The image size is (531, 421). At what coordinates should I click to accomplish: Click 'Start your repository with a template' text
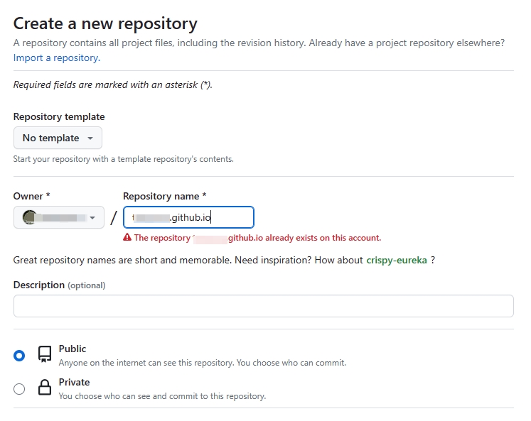point(123,159)
